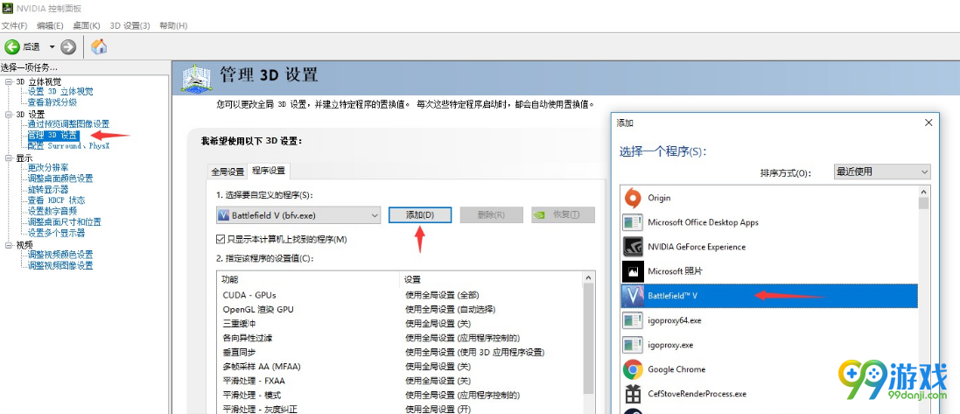Screen dimensions: 960x414
Task: Open 调整视频颜色设置 in the tree
Action: (x=60, y=255)
